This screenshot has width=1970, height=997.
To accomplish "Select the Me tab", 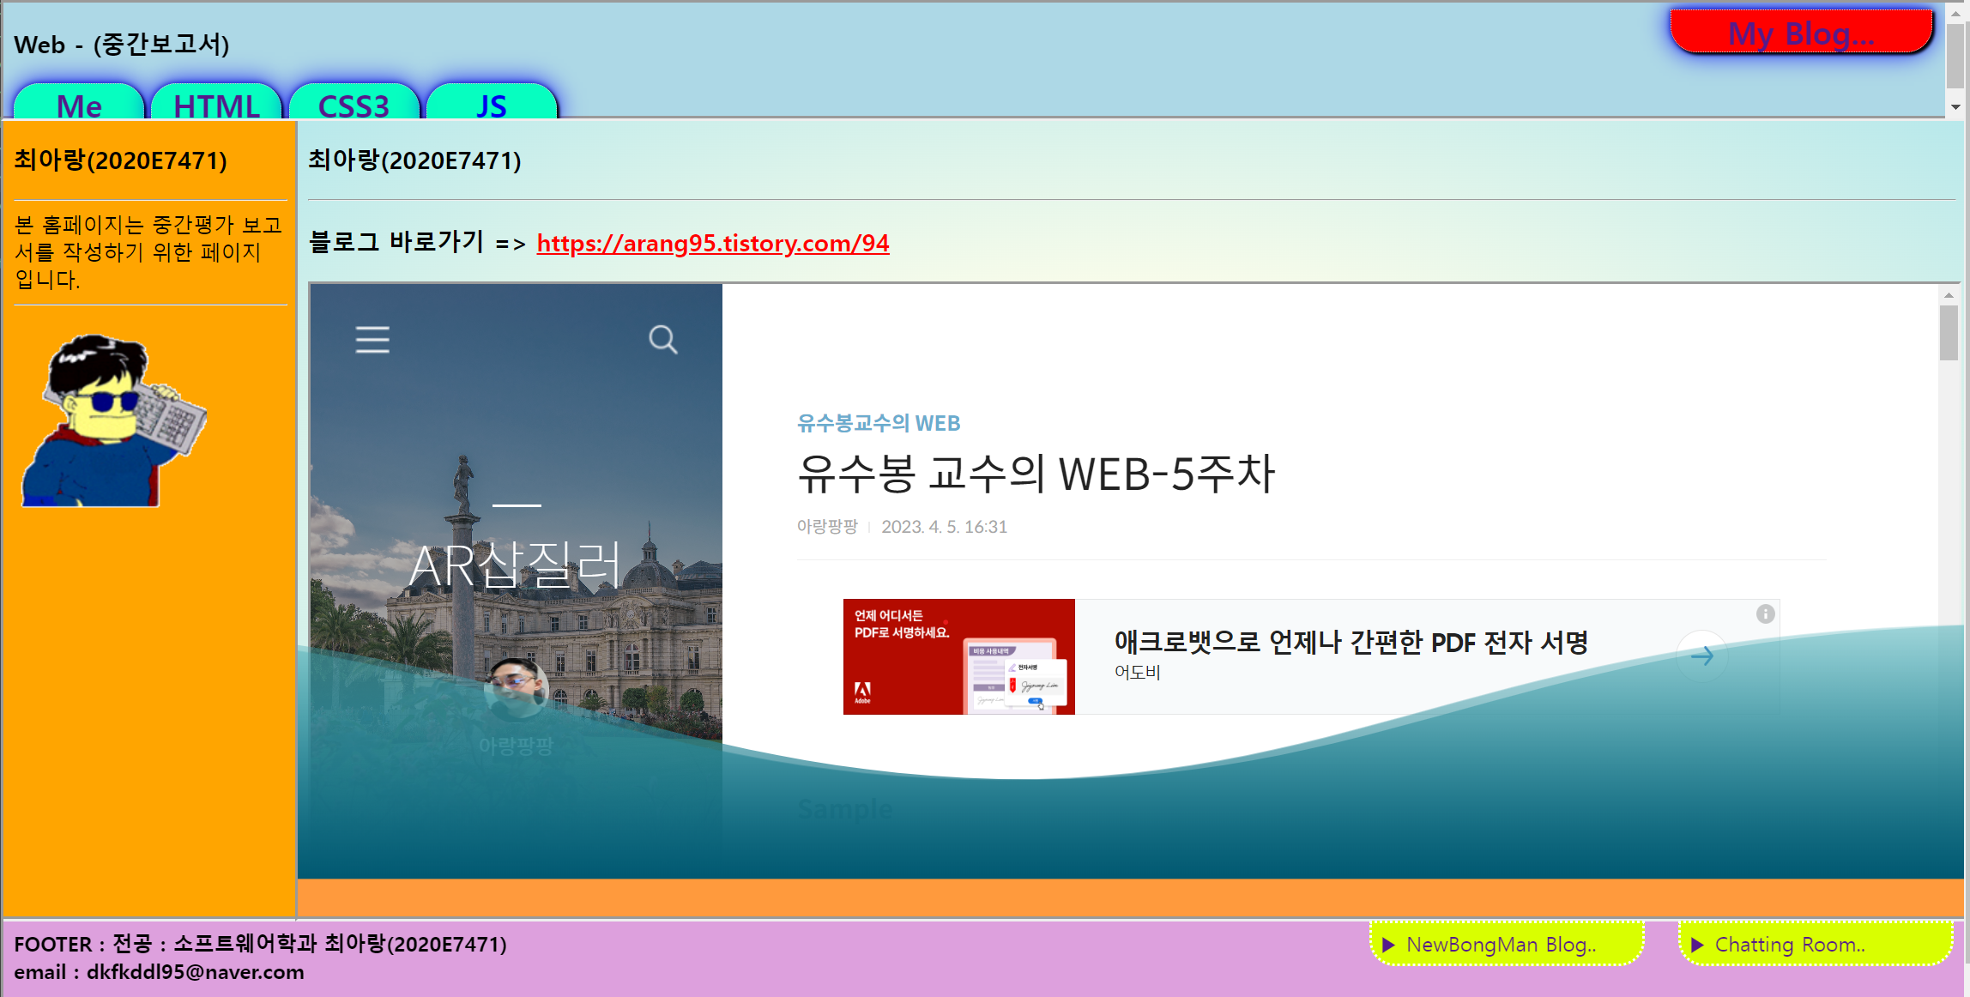I will pos(79,105).
